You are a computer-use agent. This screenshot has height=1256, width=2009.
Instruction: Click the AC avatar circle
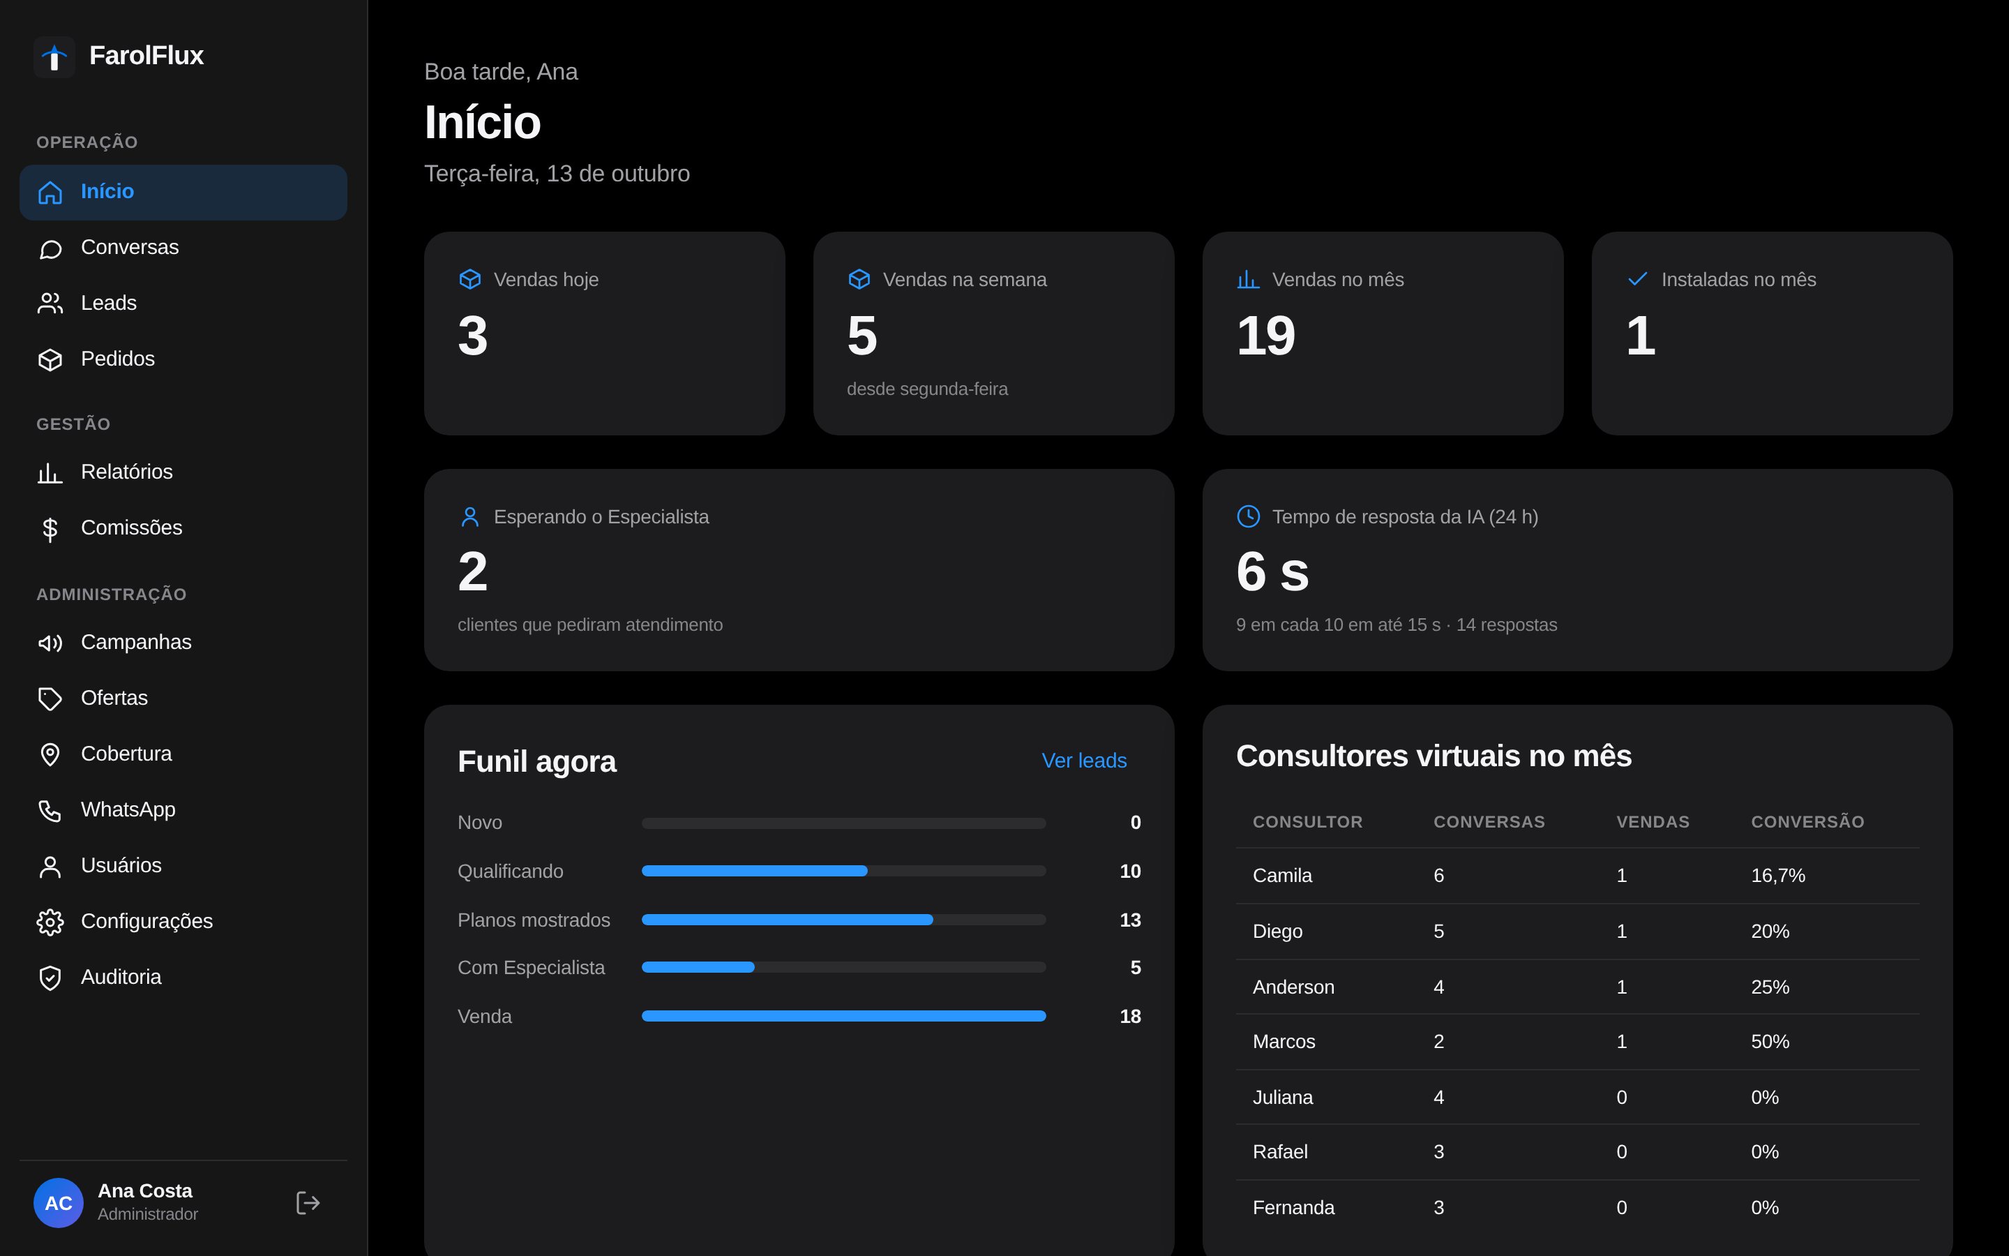[58, 1203]
